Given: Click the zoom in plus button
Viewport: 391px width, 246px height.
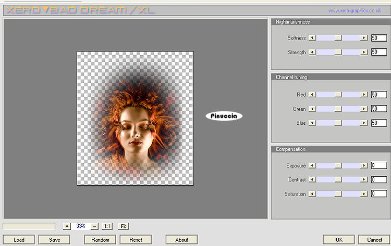Looking at the screenshot, I should (x=66, y=226).
